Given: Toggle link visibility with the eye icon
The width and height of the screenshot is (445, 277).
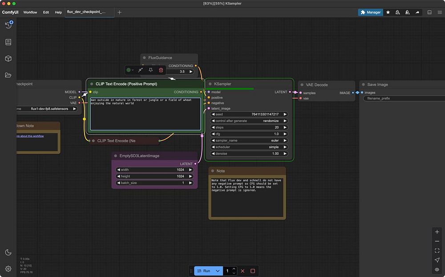Looking at the screenshot, I should [x=437, y=269].
